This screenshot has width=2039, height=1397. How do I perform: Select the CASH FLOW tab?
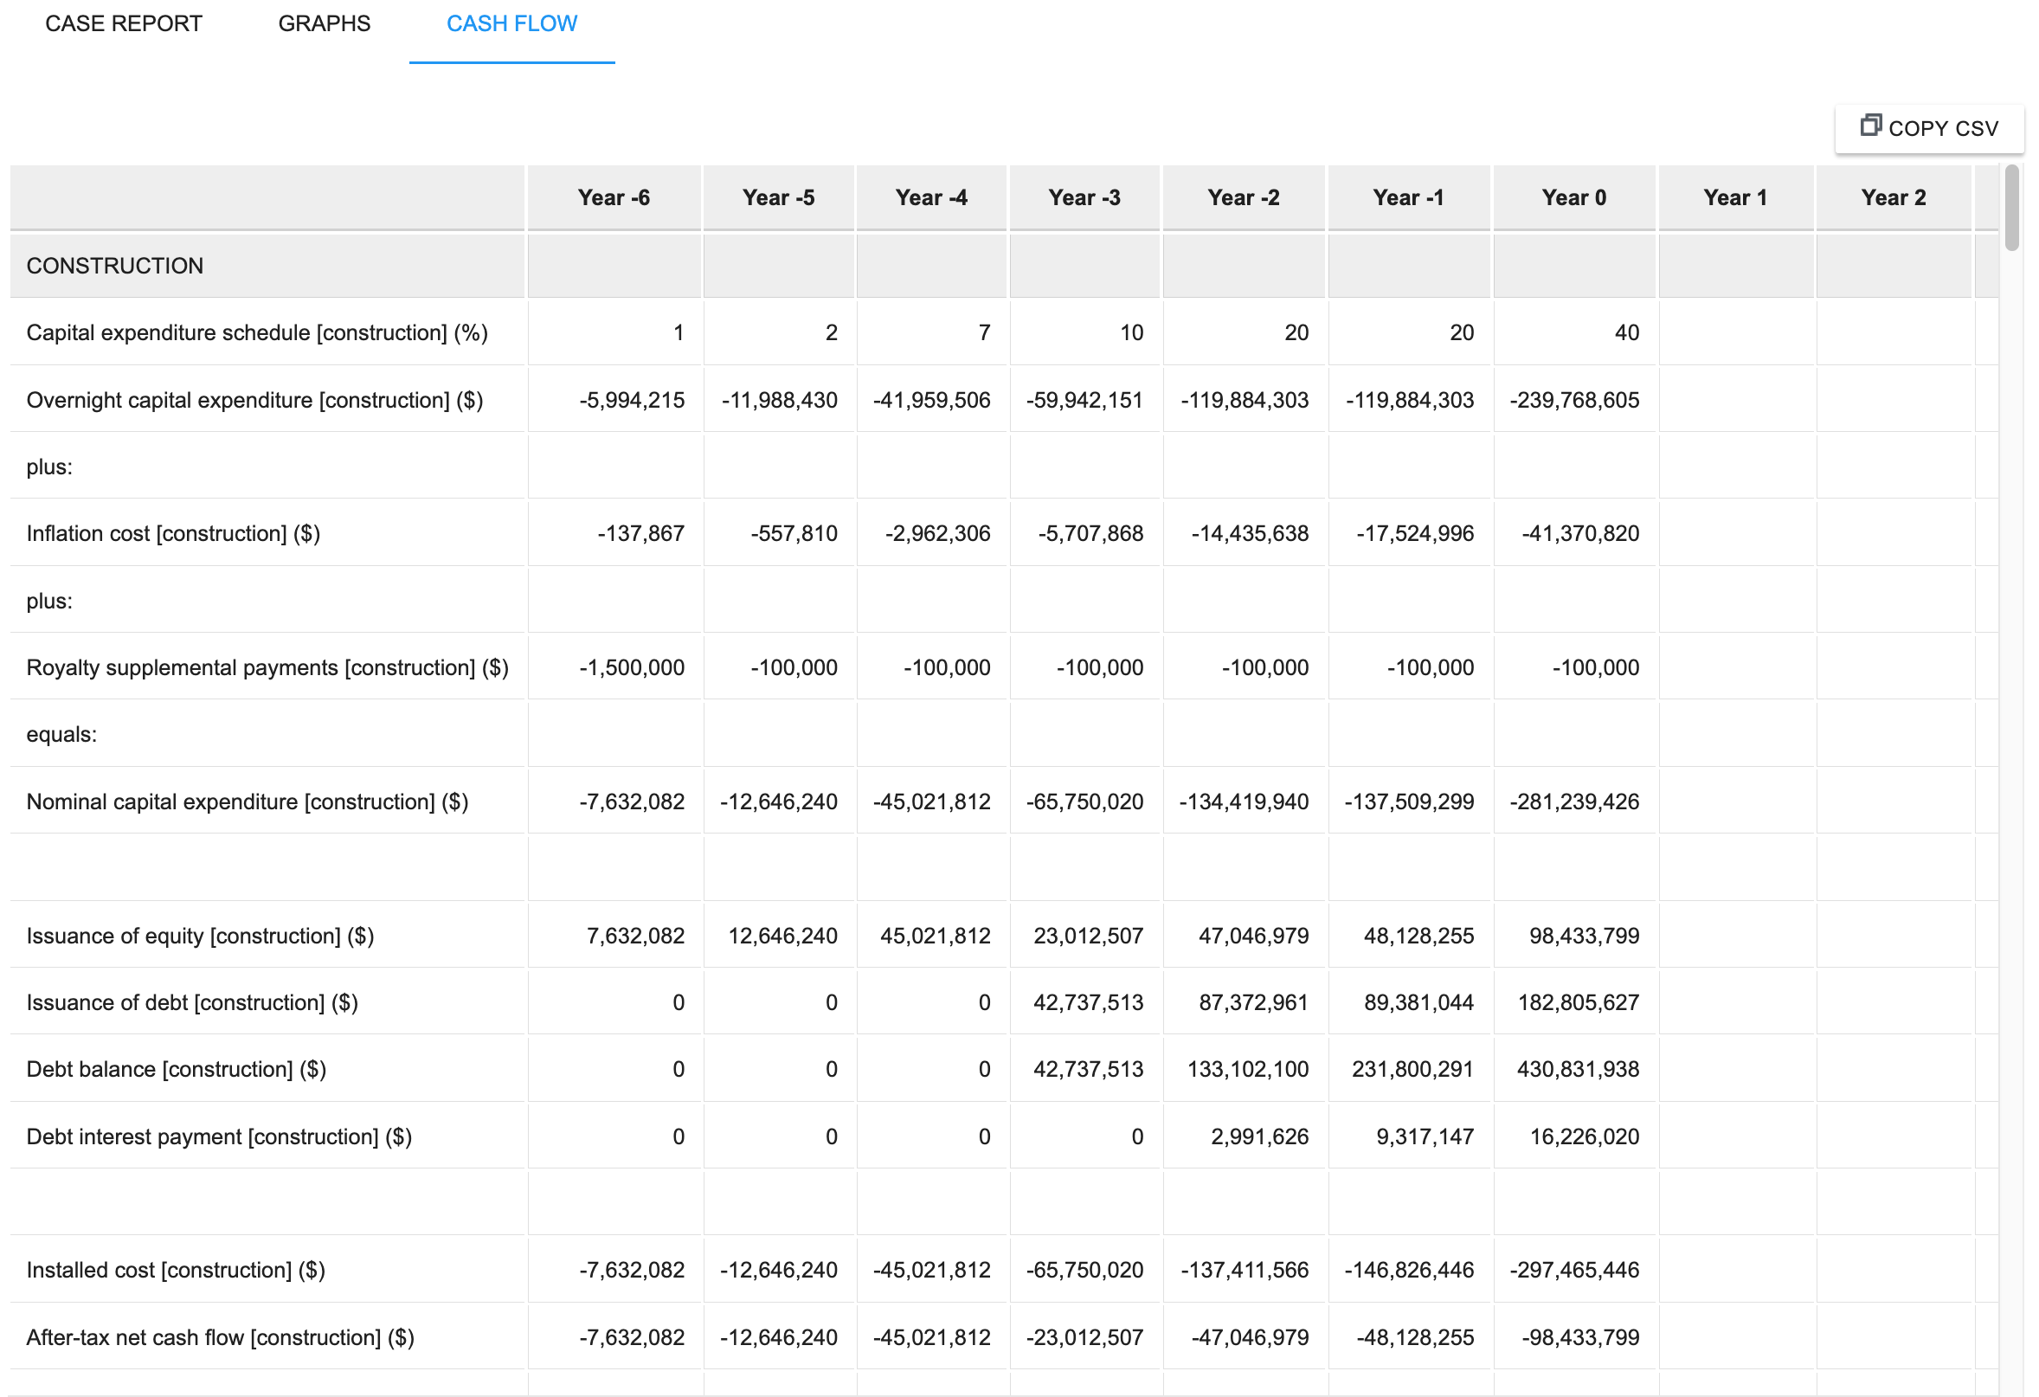pos(511,23)
